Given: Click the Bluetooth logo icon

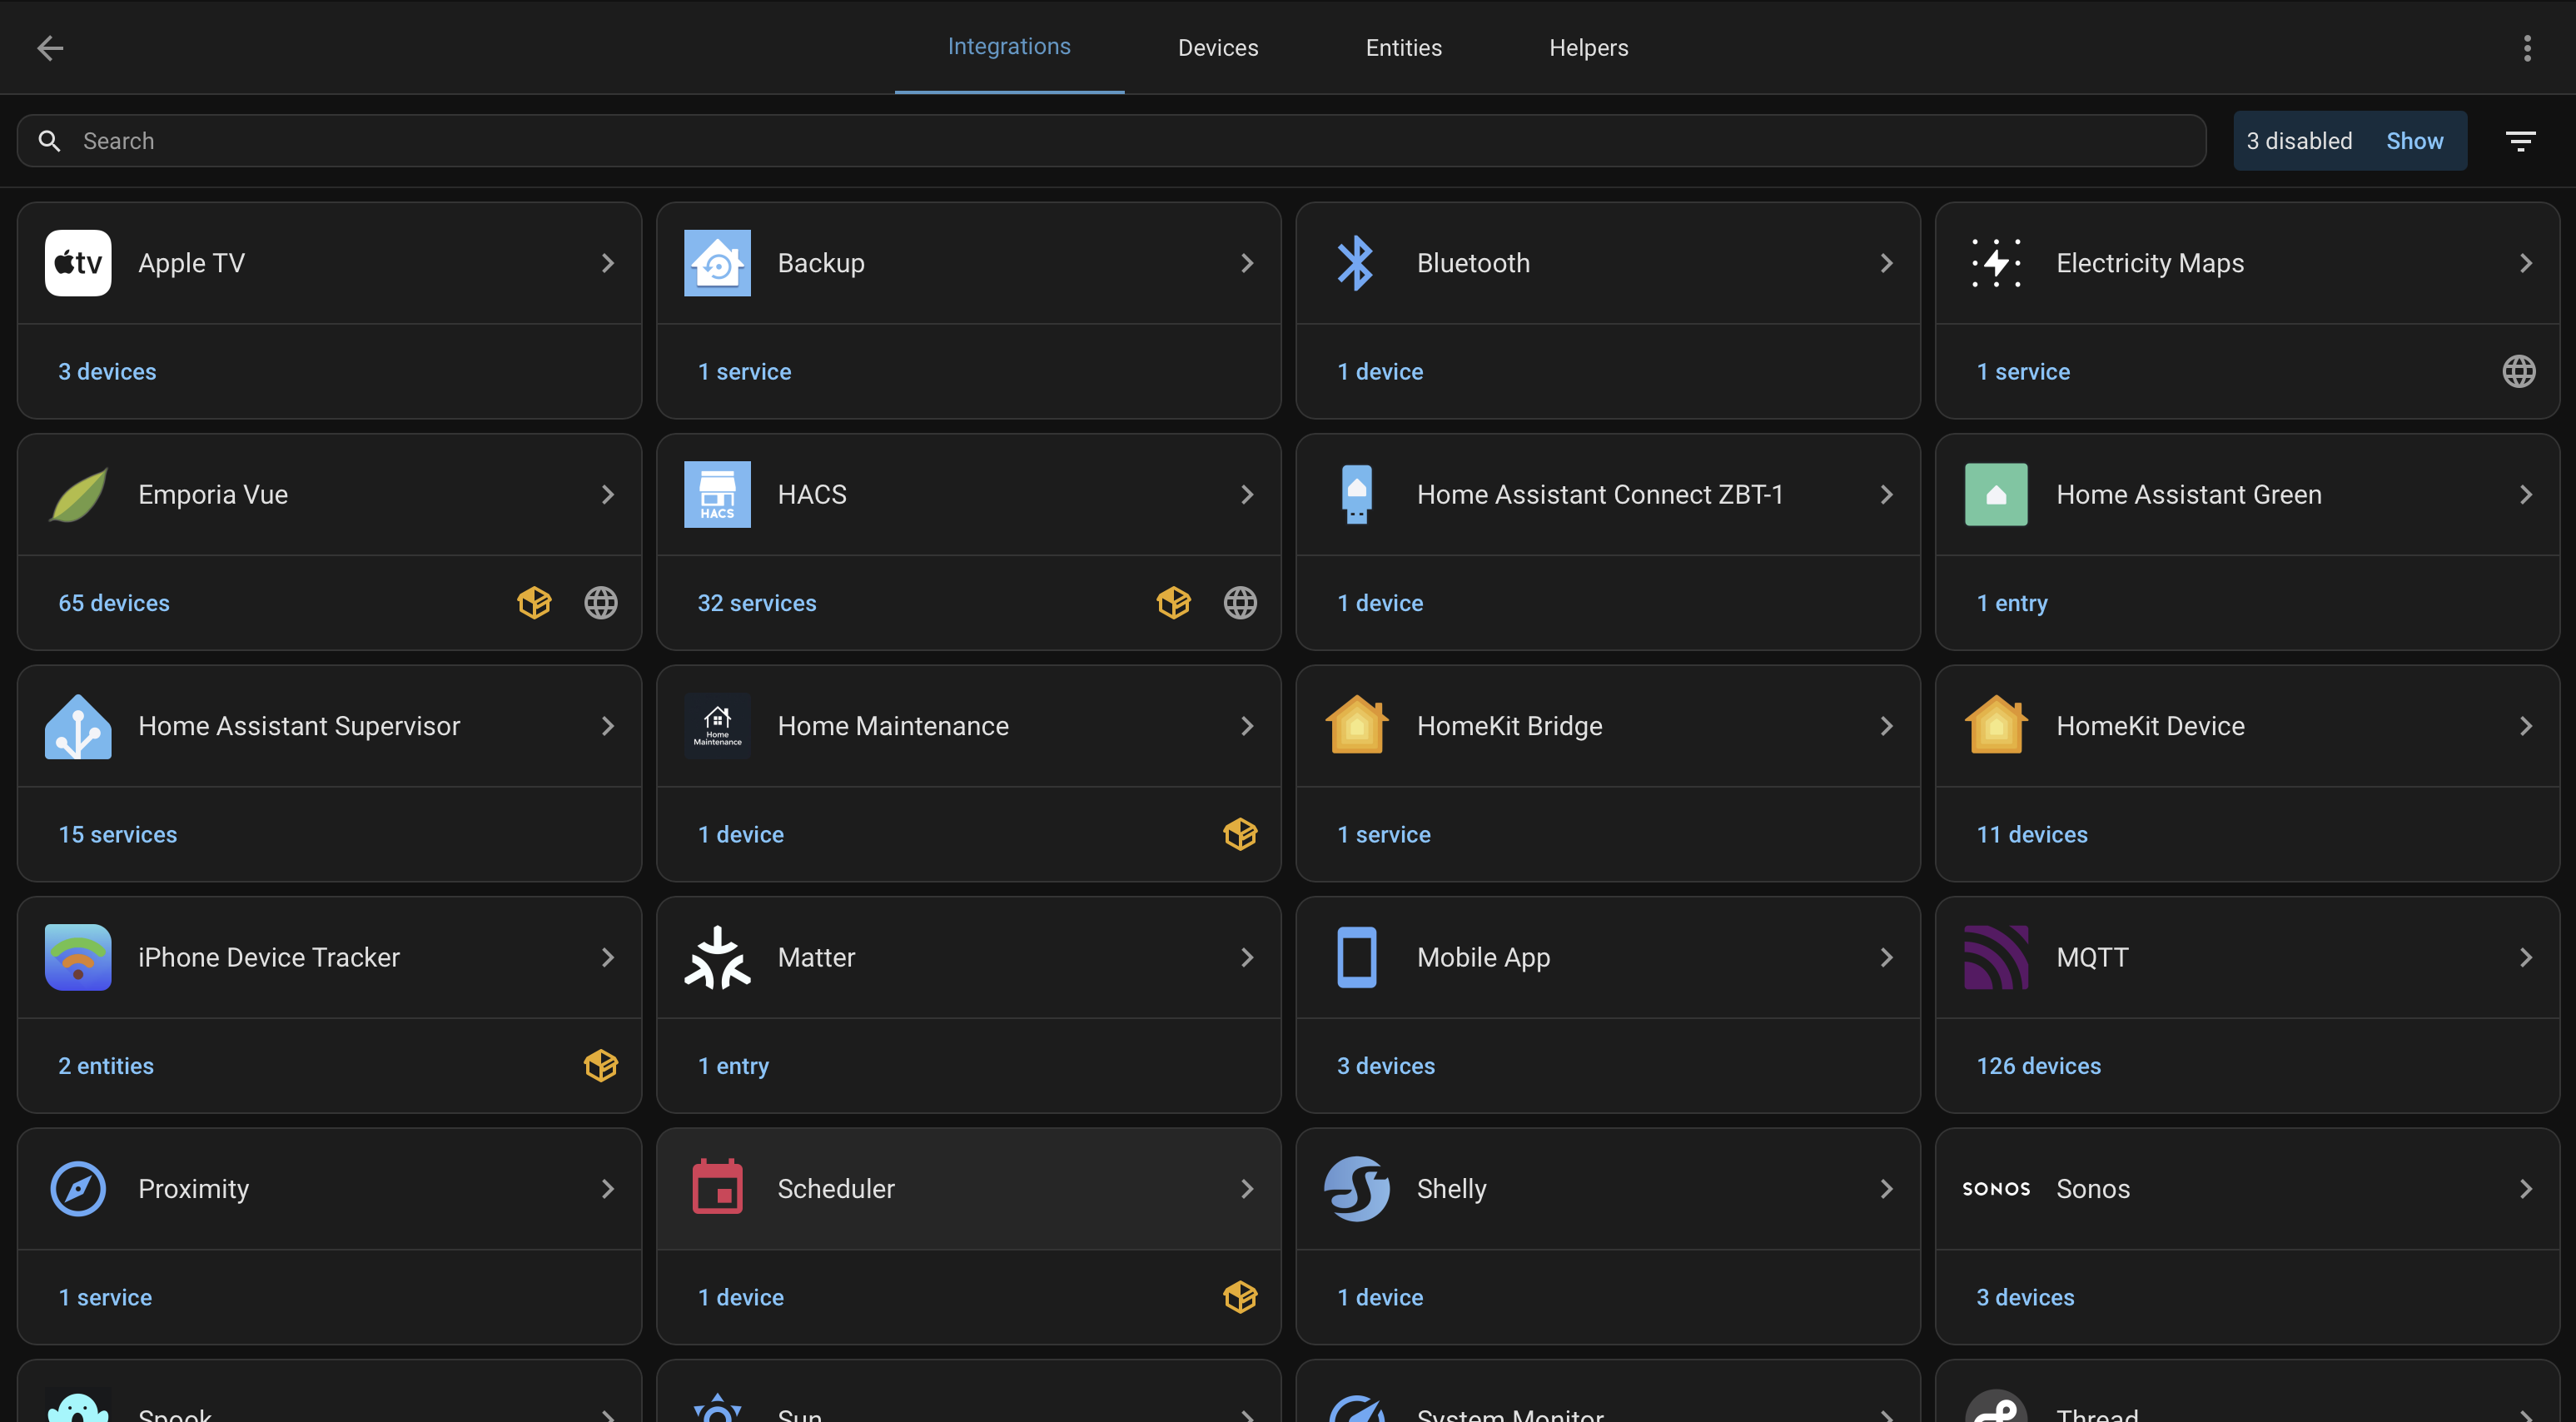Looking at the screenshot, I should point(1356,263).
